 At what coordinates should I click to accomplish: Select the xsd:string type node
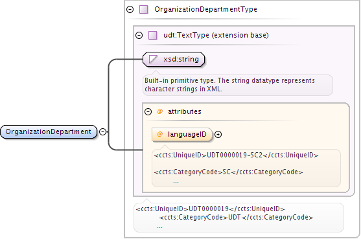pos(174,60)
